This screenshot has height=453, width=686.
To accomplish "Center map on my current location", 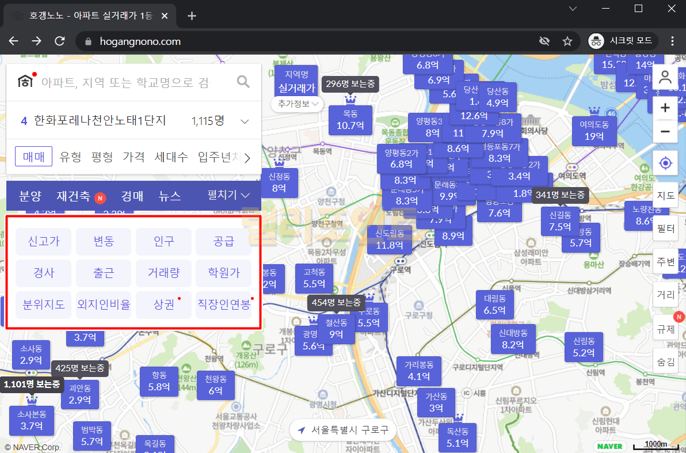I will 665,163.
